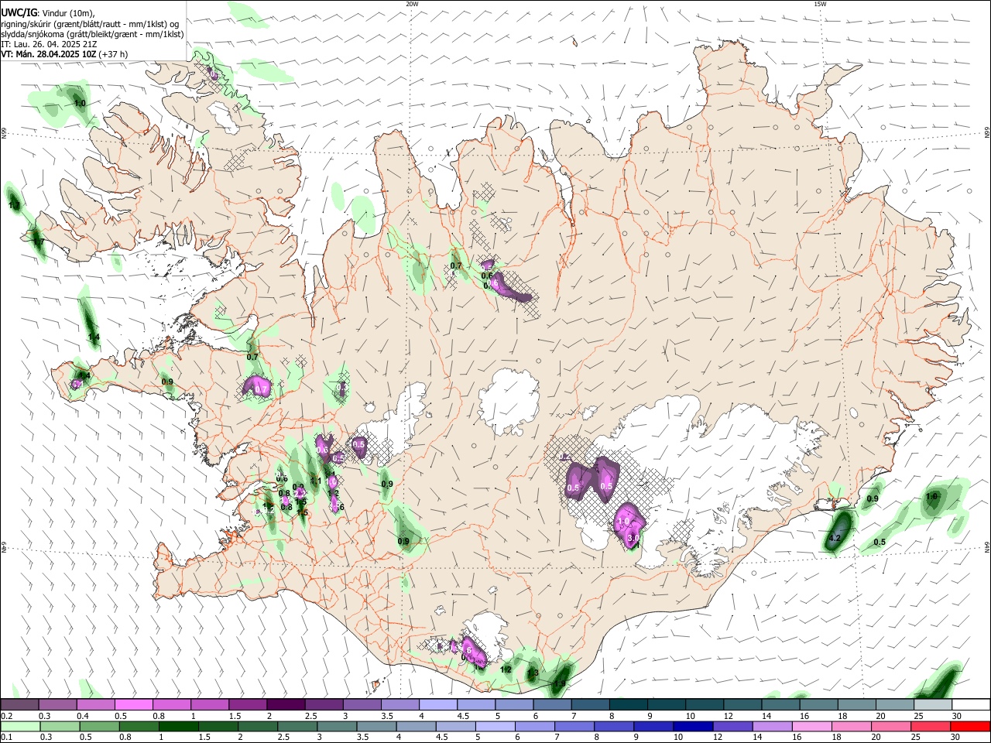This screenshot has width=991, height=743.
Task: Click the light pink 16–18 swatch in lower legend row
Action: pyautogui.click(x=812, y=727)
